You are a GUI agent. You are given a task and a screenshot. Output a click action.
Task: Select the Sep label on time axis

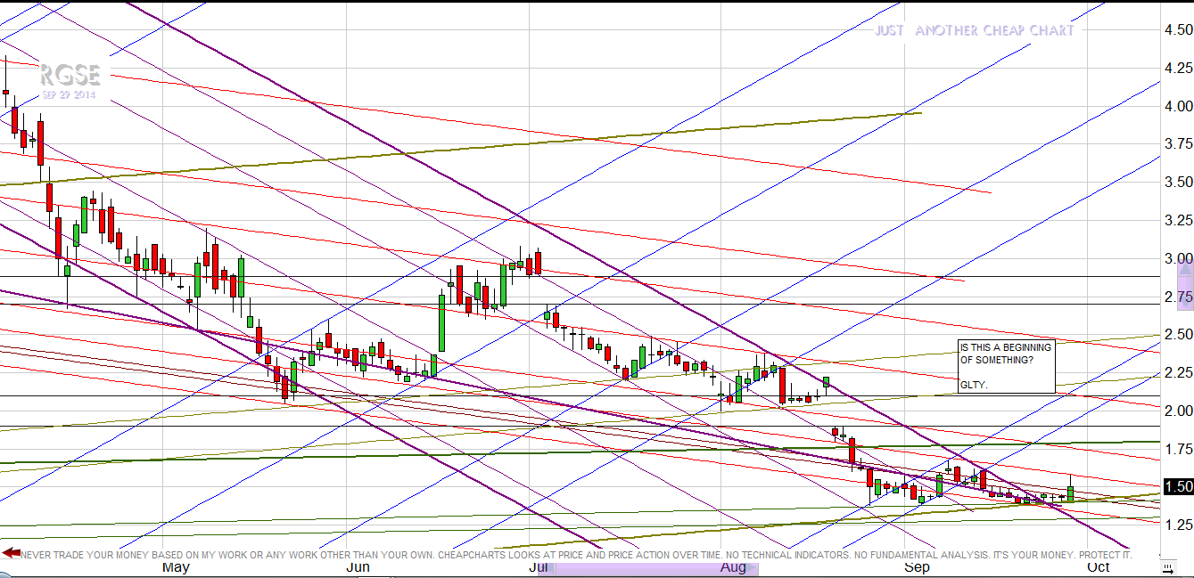pyautogui.click(x=917, y=567)
